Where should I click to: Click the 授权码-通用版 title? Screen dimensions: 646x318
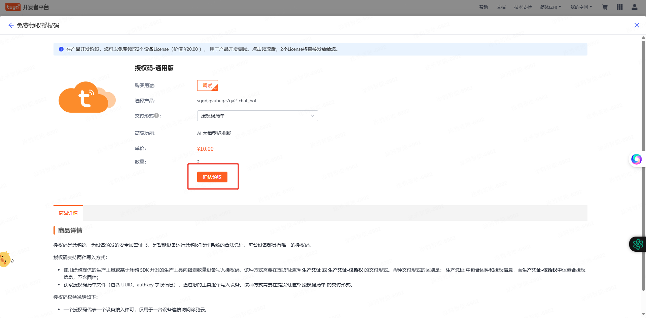[x=154, y=68]
